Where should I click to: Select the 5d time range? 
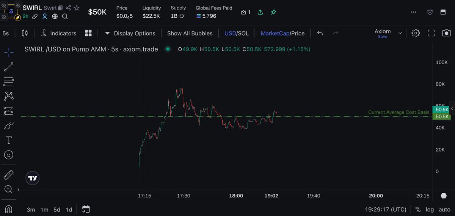tap(56, 210)
